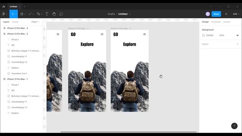
Task: Open Pen tool options dropdown arrow
Action: pyautogui.click(x=42, y=14)
